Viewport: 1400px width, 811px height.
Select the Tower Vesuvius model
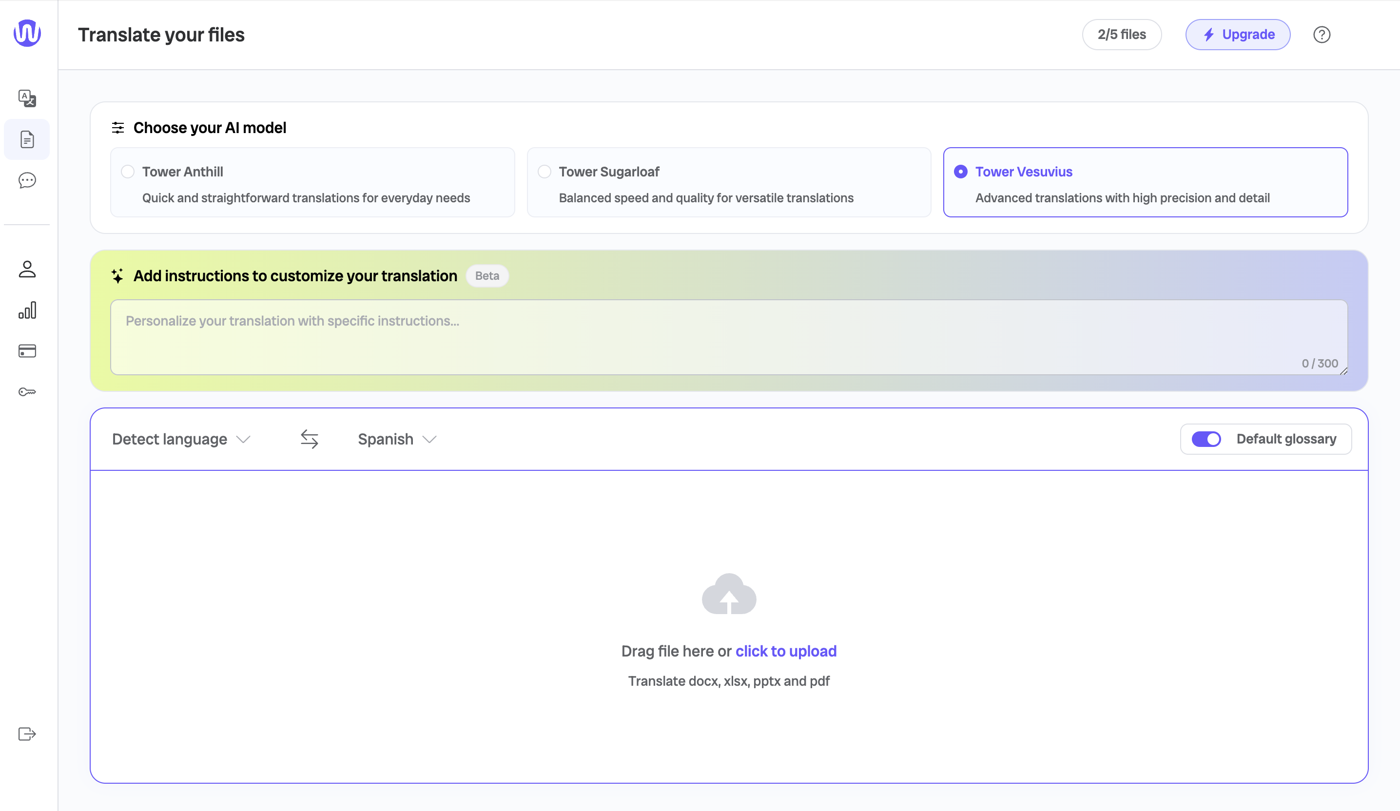click(x=961, y=172)
